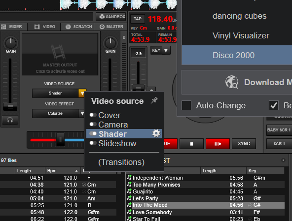Click the stop playback button
This screenshot has width=292, height=221.
pyautogui.click(x=191, y=144)
